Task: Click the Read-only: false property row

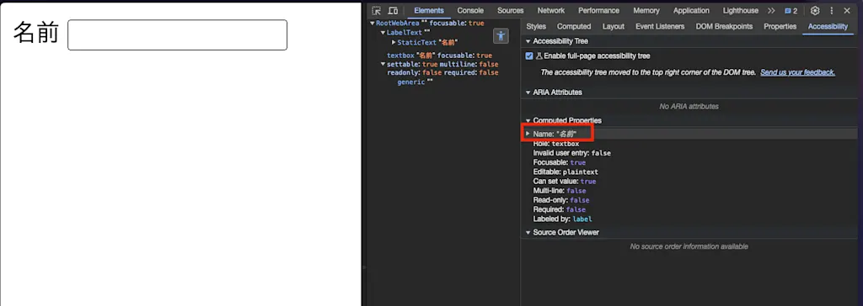Action: (x=560, y=200)
